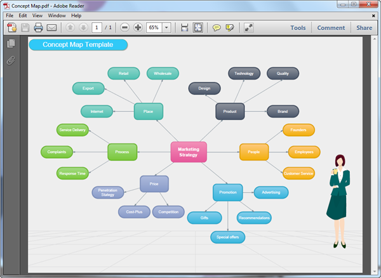Expand the page thumbnails side panel

pos(11,43)
